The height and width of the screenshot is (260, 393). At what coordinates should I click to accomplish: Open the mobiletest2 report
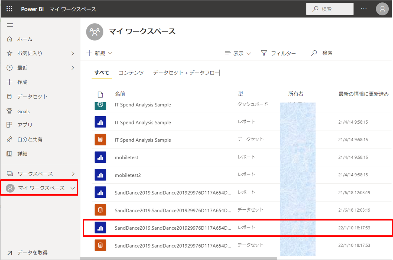click(x=128, y=175)
